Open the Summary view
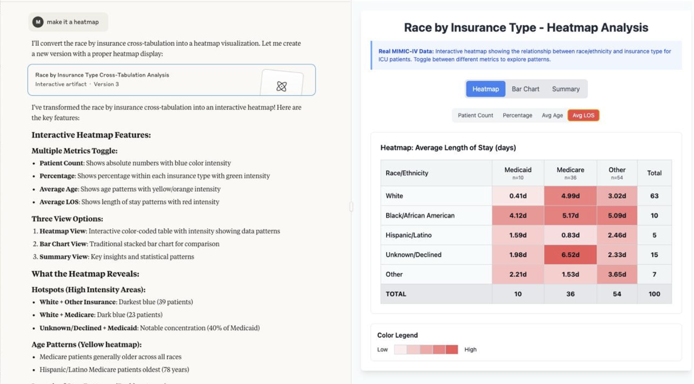The image size is (694, 384). (565, 89)
